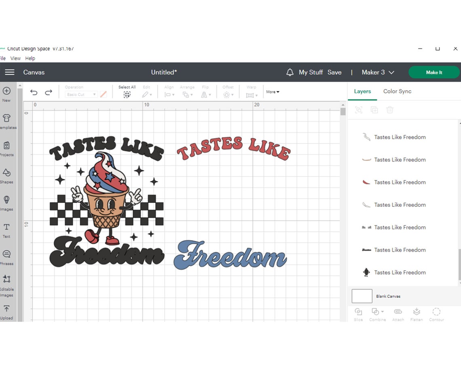Screen dimensions: 461x369
Task: Click Save next to My Stuff
Action: 334,72
